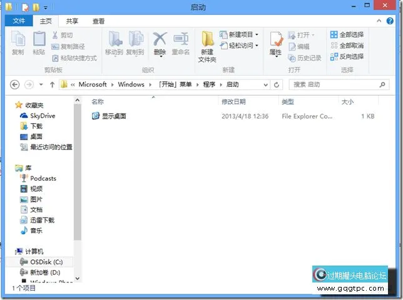Switch to View (查看) tab
The width and height of the screenshot is (403, 300).
click(x=98, y=21)
